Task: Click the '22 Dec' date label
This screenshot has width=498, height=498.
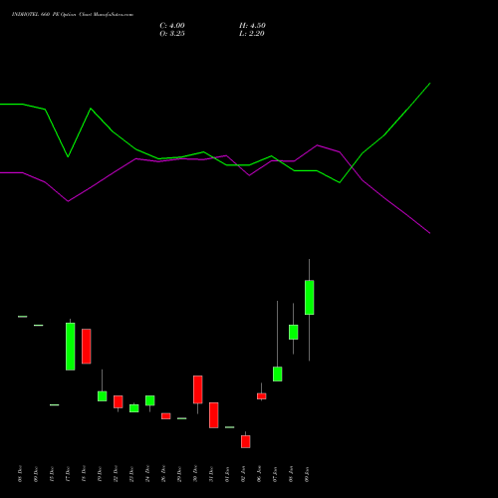Action: pos(116,474)
